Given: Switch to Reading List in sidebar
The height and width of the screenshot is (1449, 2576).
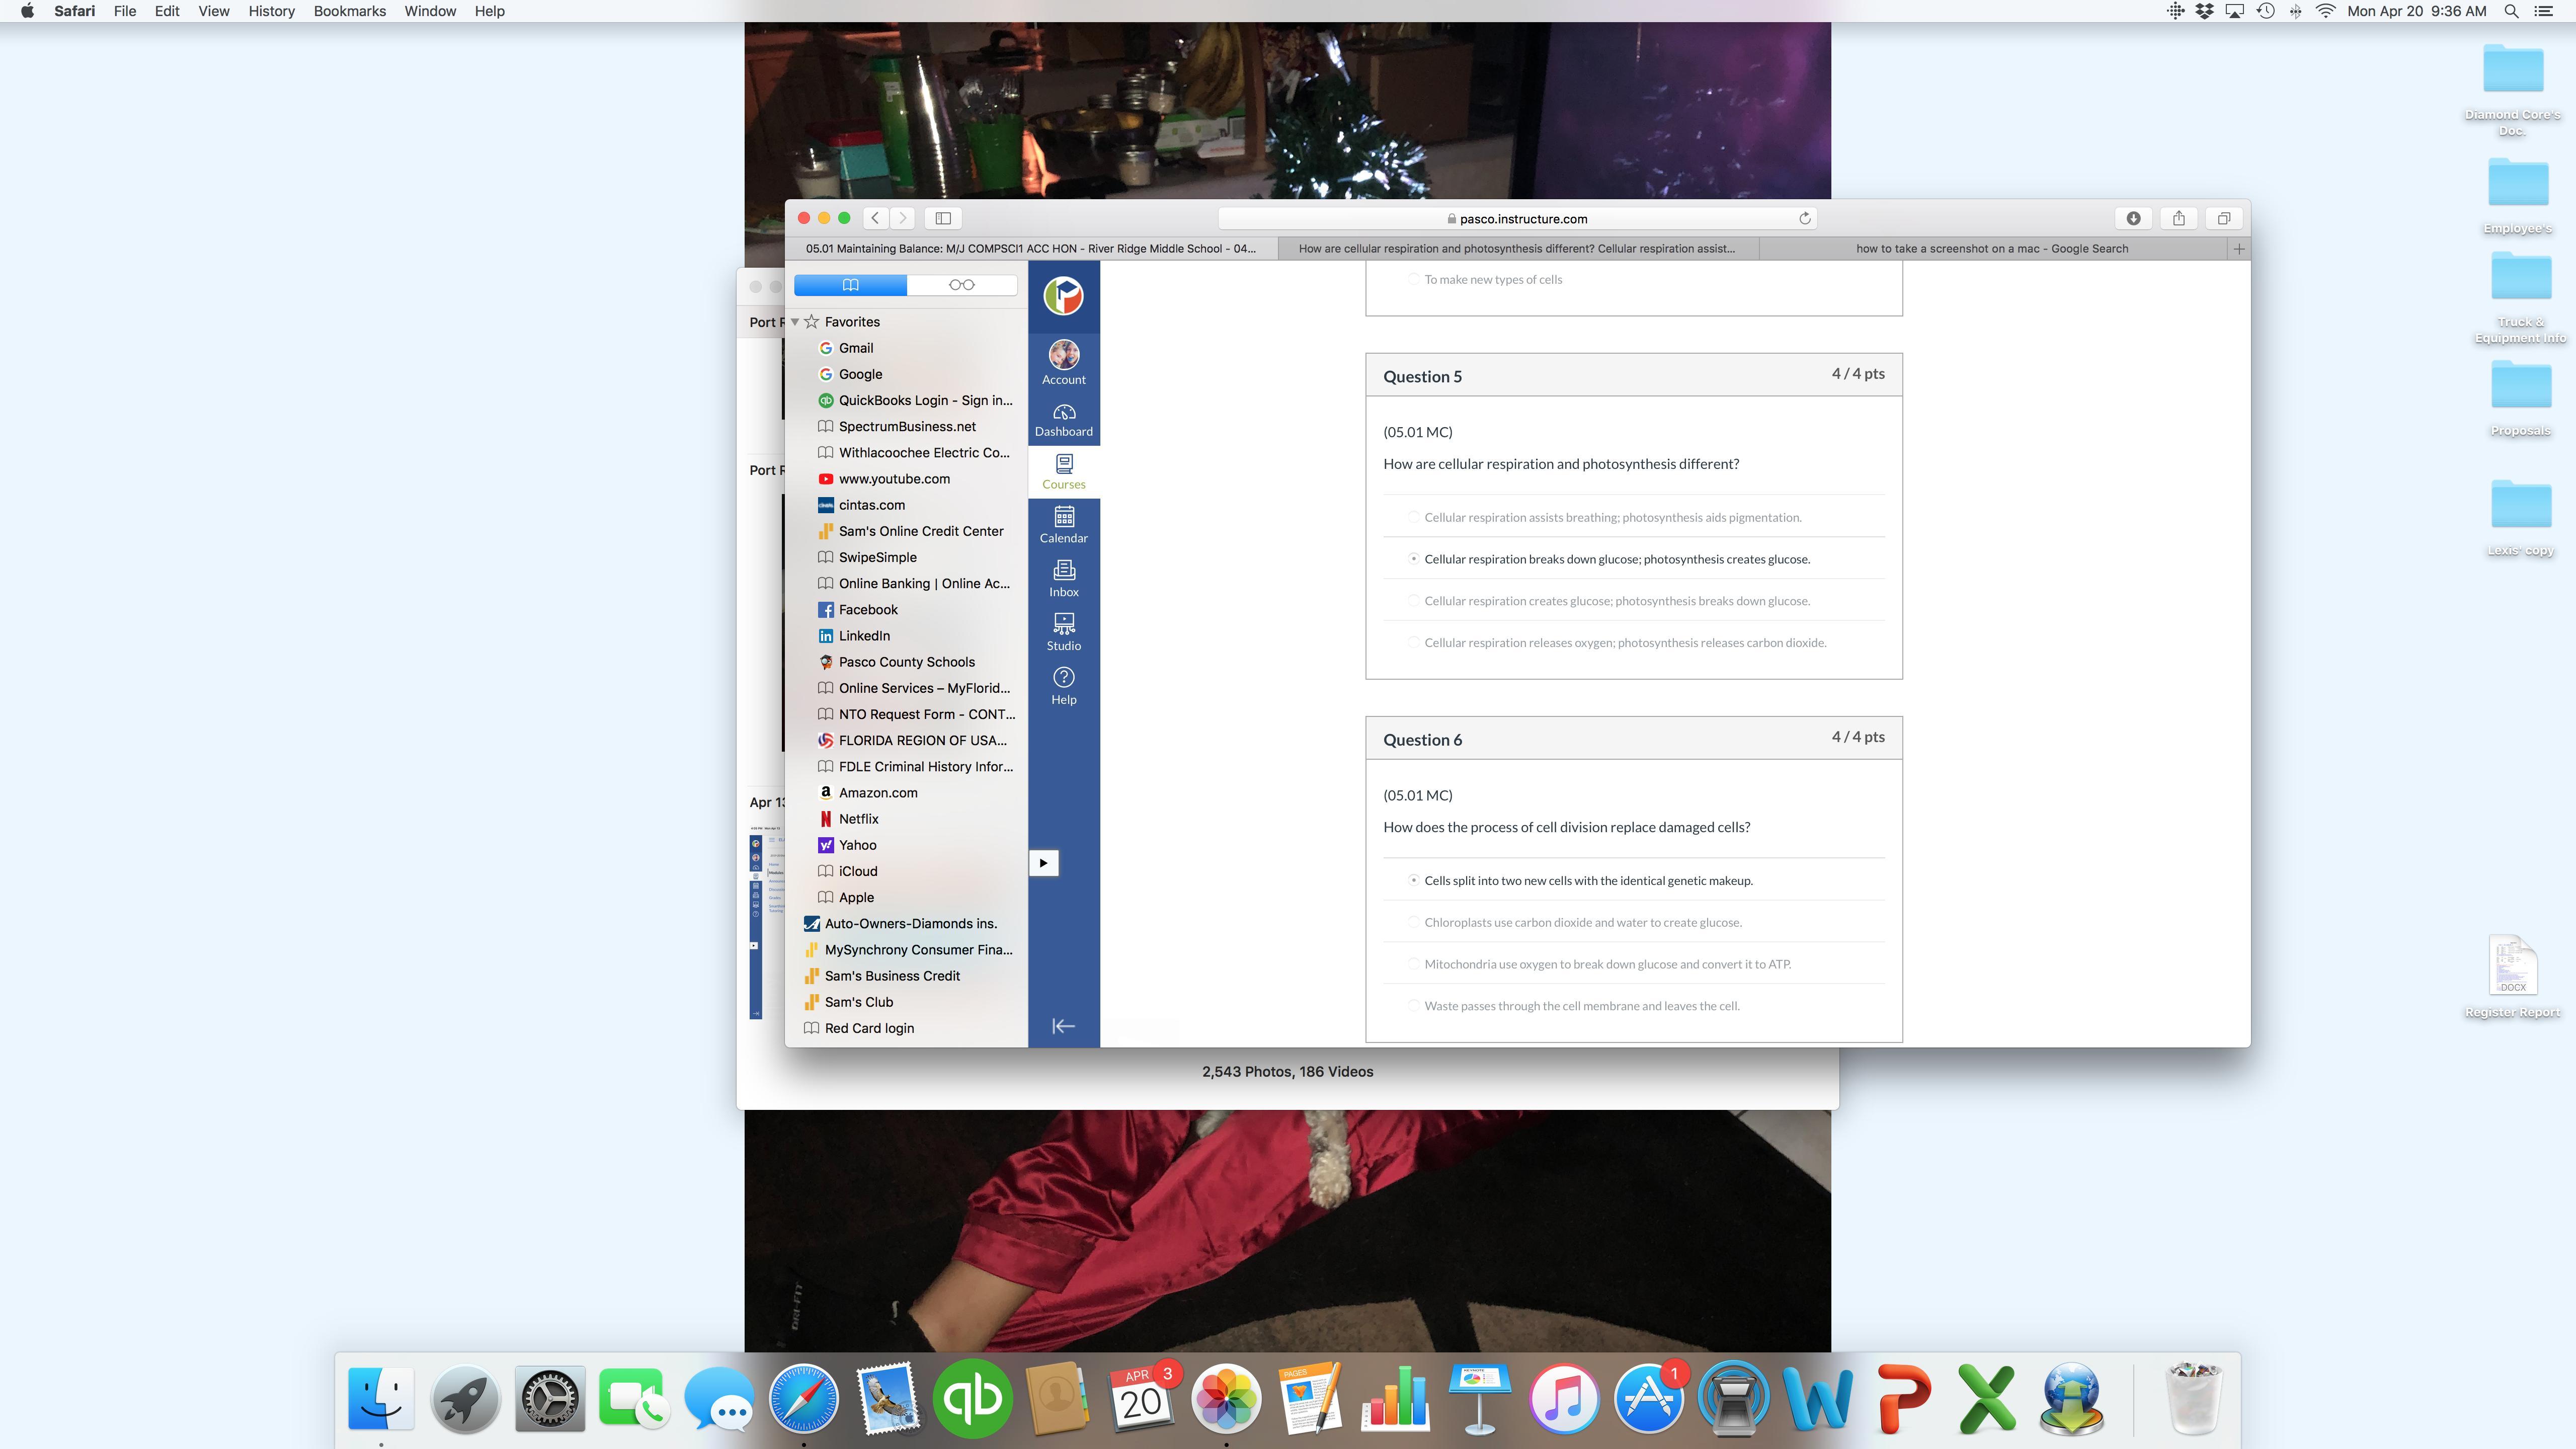Looking at the screenshot, I should pyautogui.click(x=961, y=285).
